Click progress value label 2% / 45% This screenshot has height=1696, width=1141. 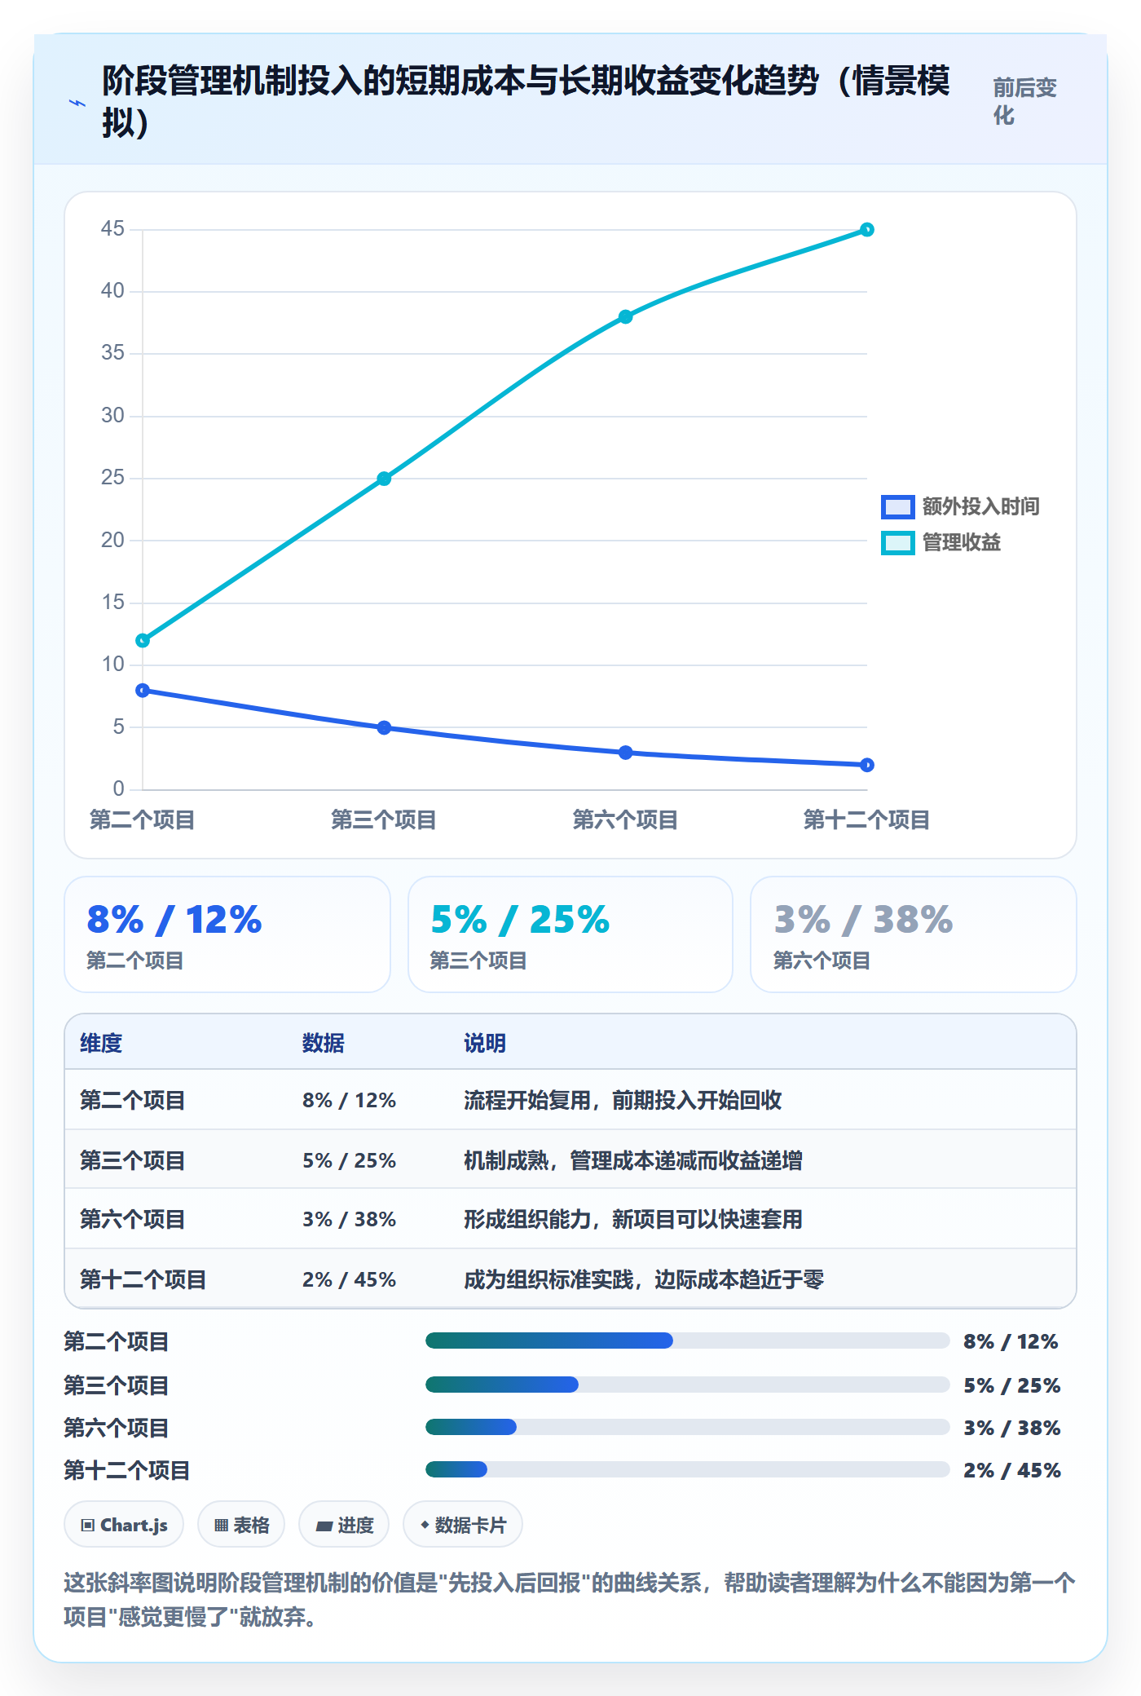[1012, 1470]
